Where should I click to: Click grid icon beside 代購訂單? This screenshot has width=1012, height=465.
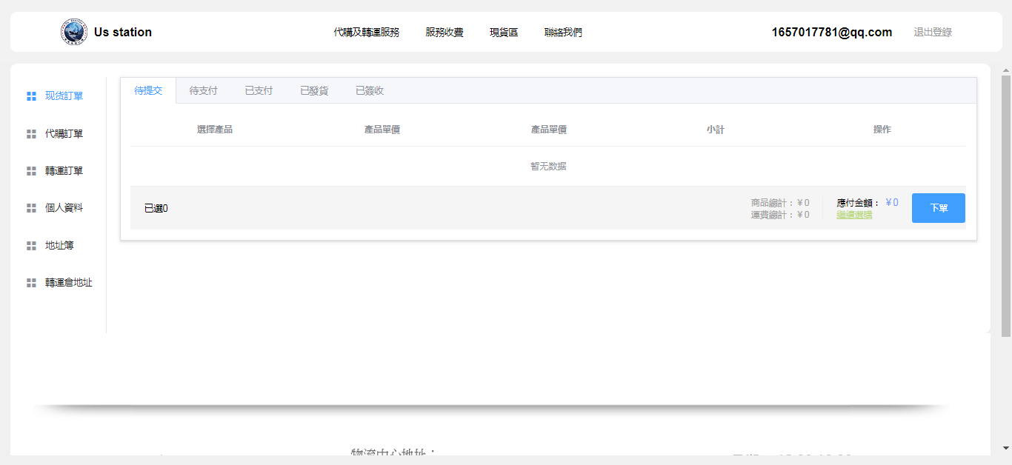[31, 134]
